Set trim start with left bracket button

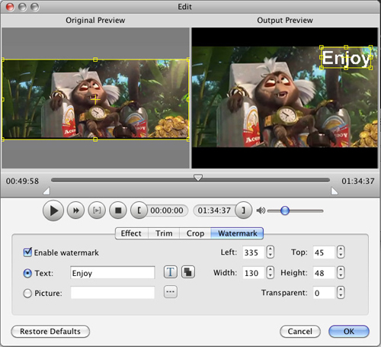click(139, 210)
